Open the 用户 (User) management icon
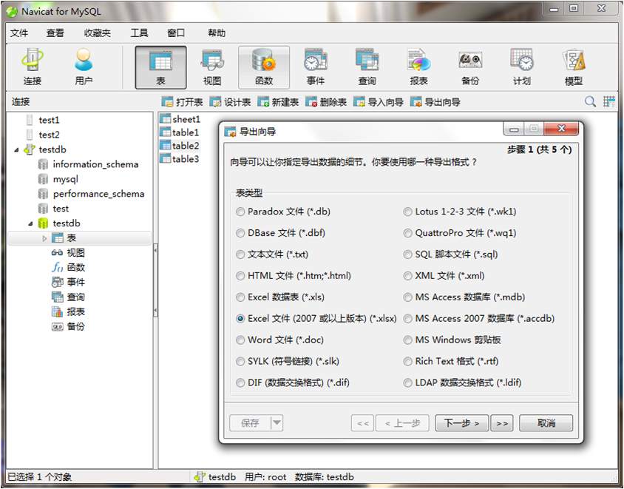This screenshot has height=489, width=624. point(84,67)
